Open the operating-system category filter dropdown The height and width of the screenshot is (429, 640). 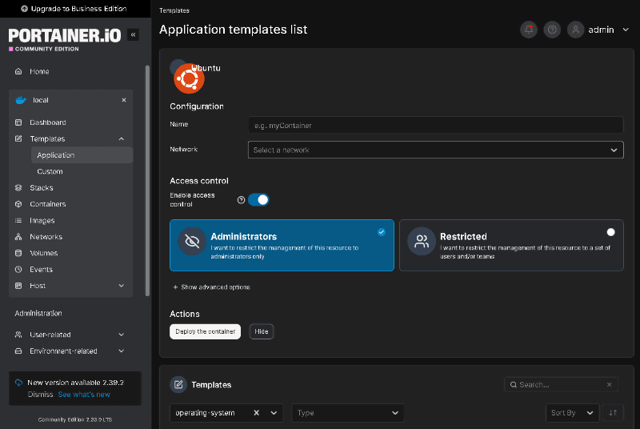click(x=274, y=413)
